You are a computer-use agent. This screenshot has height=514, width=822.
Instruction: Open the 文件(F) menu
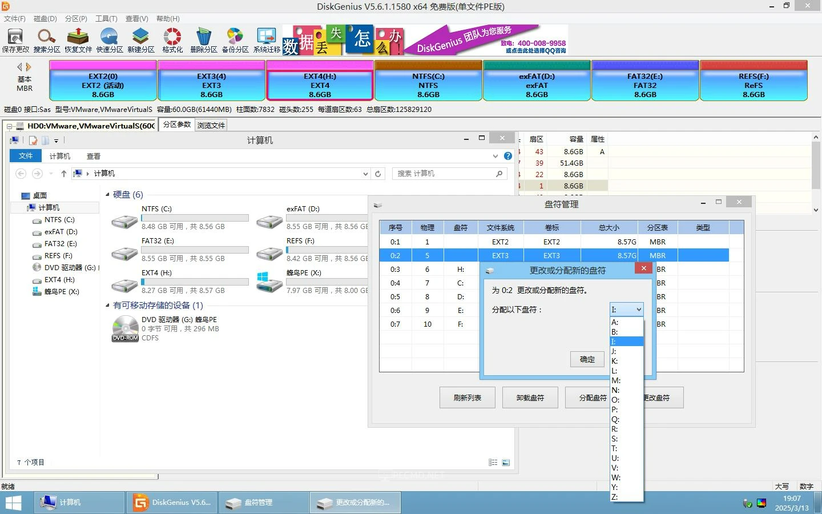pos(15,18)
